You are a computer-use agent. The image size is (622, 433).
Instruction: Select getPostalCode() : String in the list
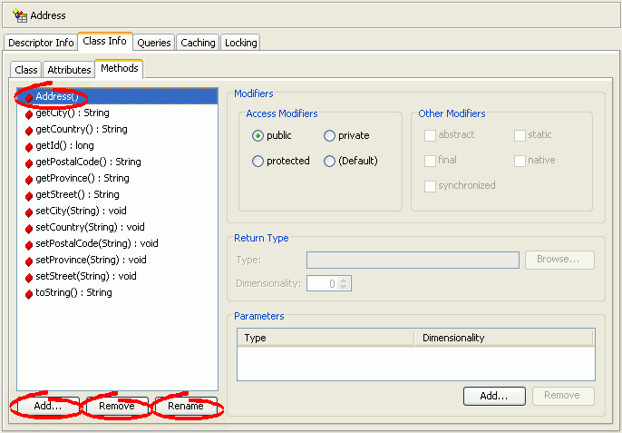coord(88,162)
